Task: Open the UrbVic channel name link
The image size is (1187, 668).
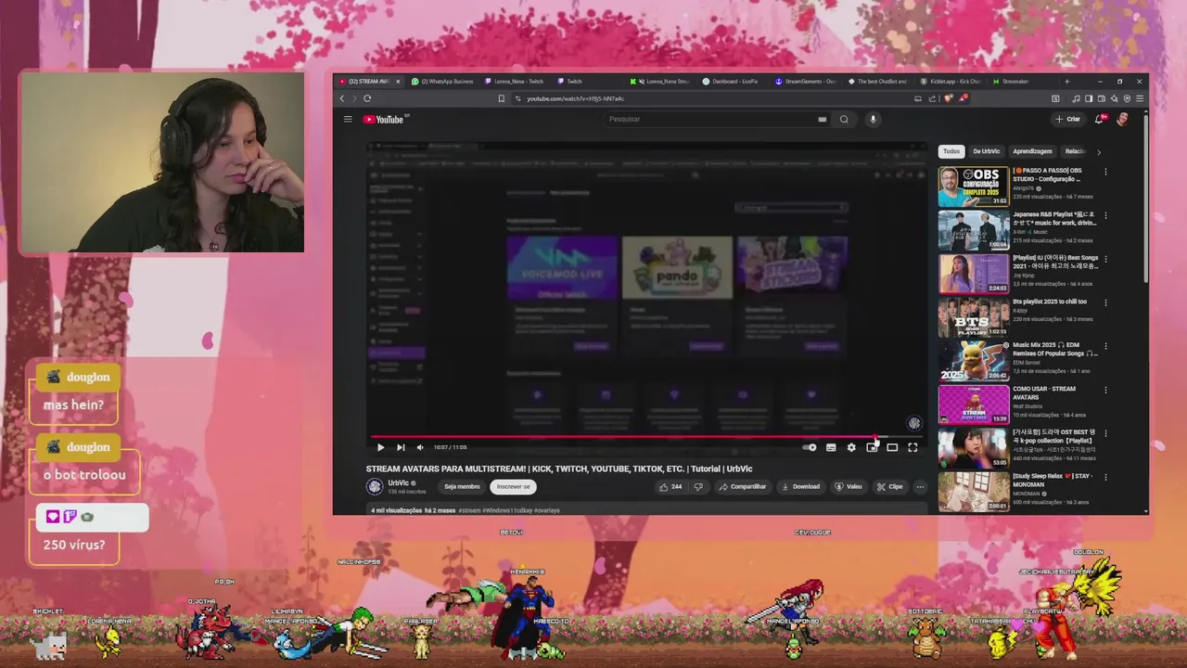Action: (400, 482)
